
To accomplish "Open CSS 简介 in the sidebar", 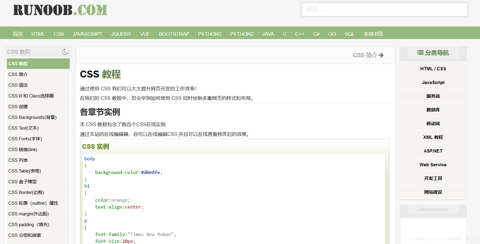I will [38, 74].
